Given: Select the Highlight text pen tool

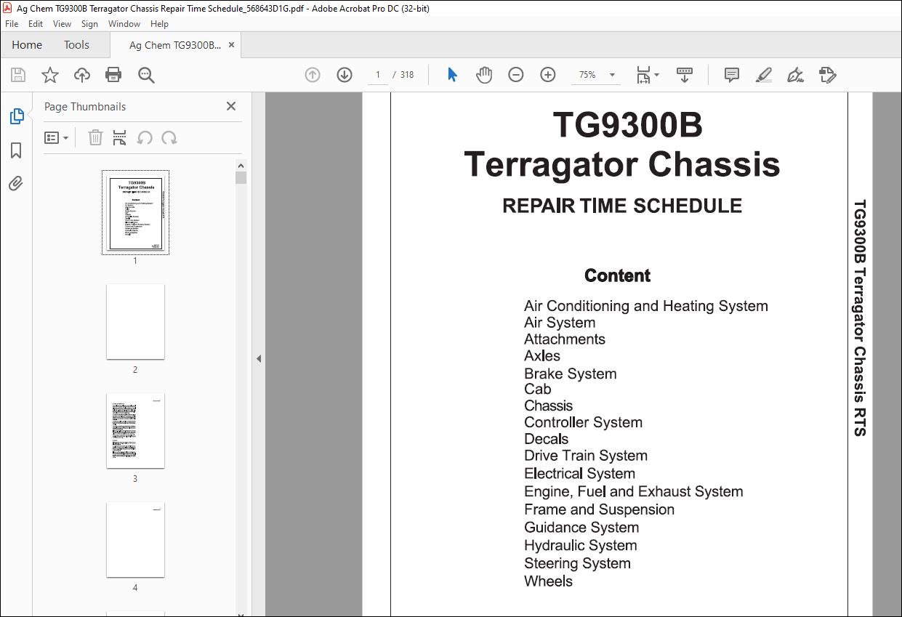Looking at the screenshot, I should pyautogui.click(x=763, y=75).
